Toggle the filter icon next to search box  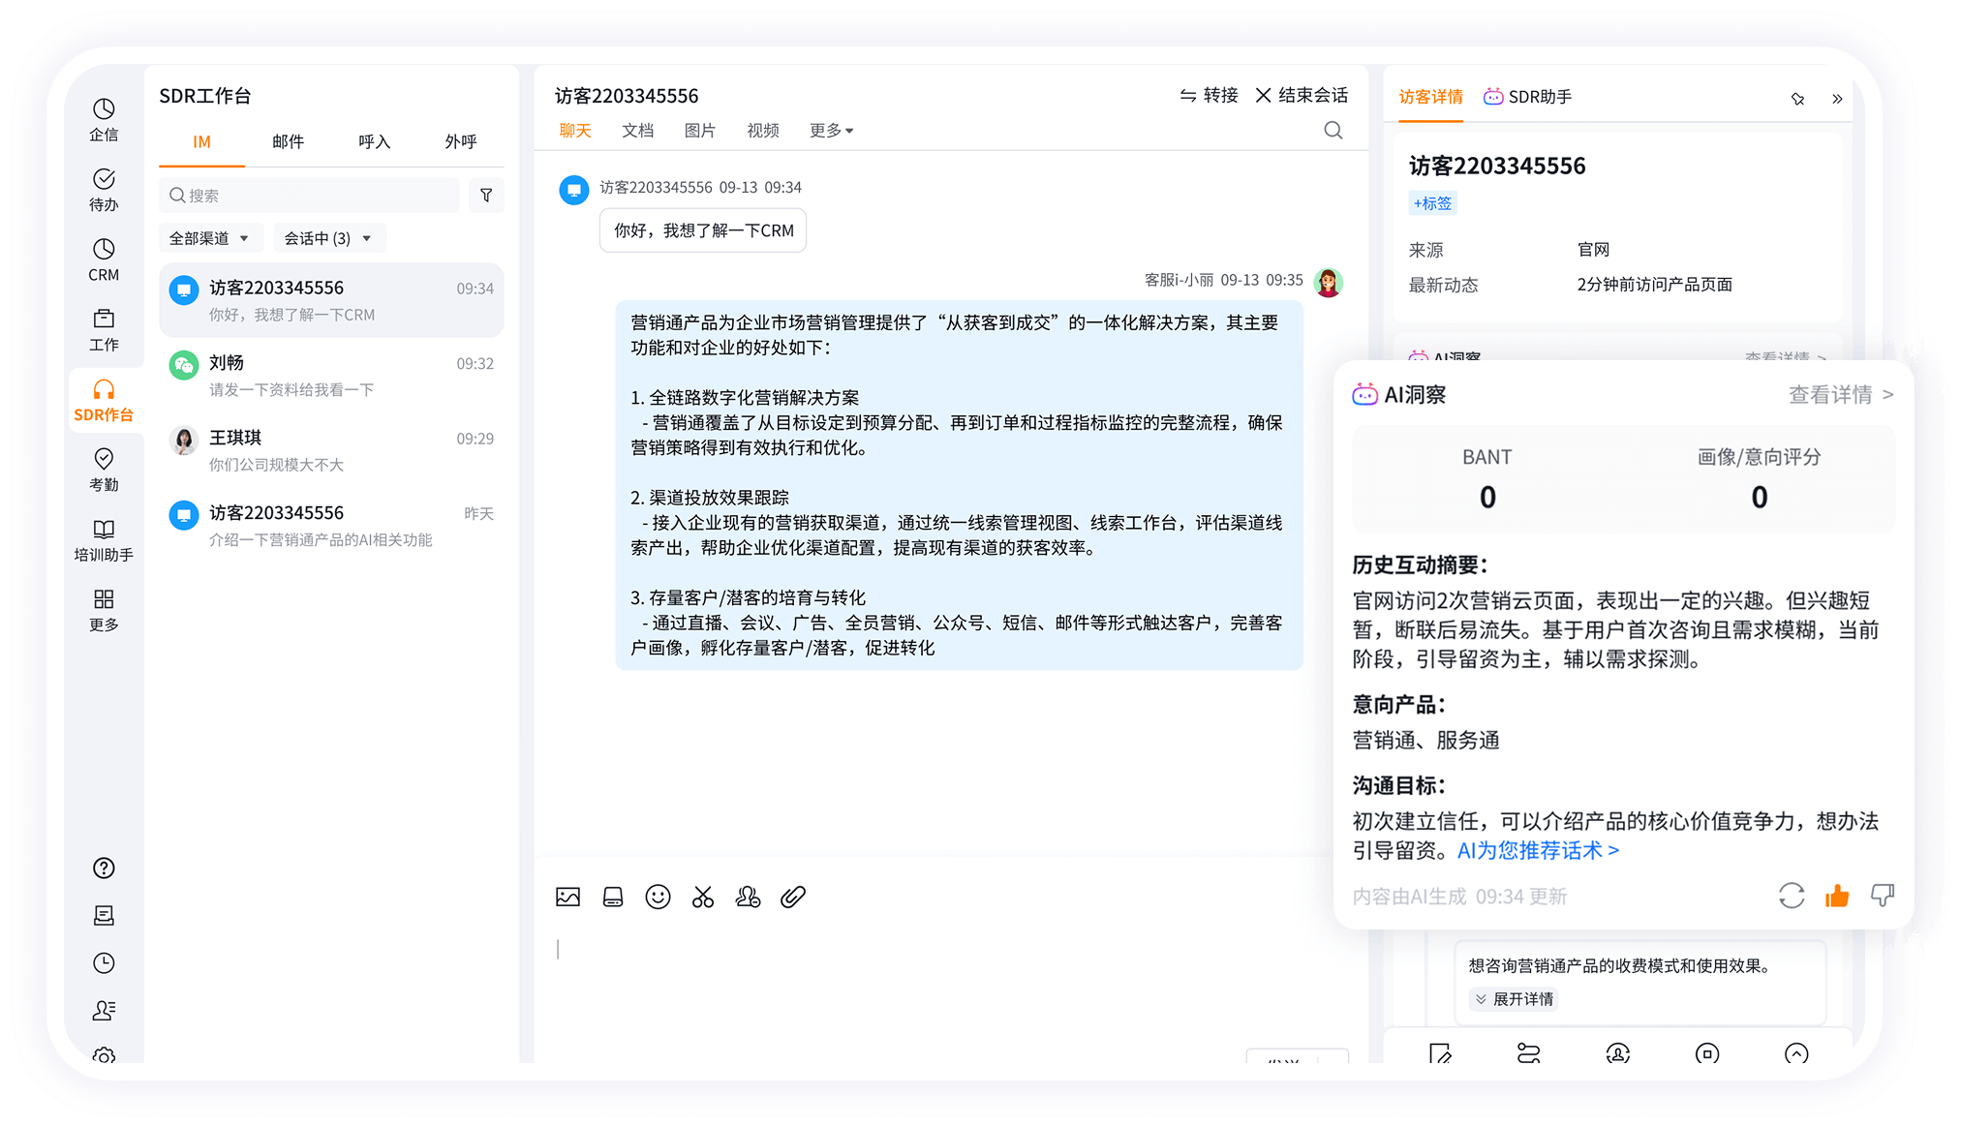[485, 195]
